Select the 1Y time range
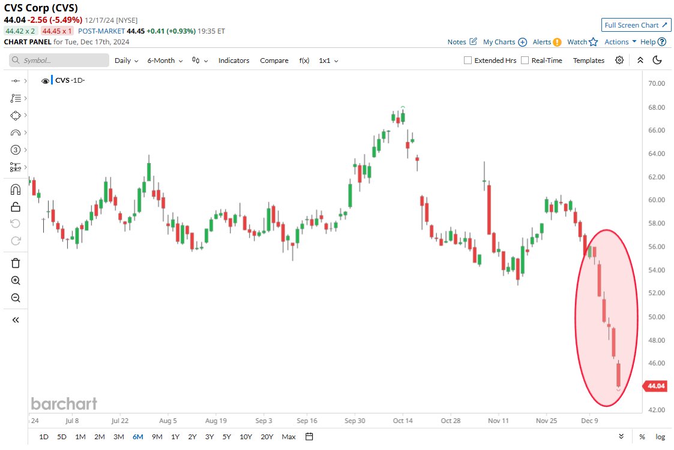Image resolution: width=674 pixels, height=450 pixels. 175,437
